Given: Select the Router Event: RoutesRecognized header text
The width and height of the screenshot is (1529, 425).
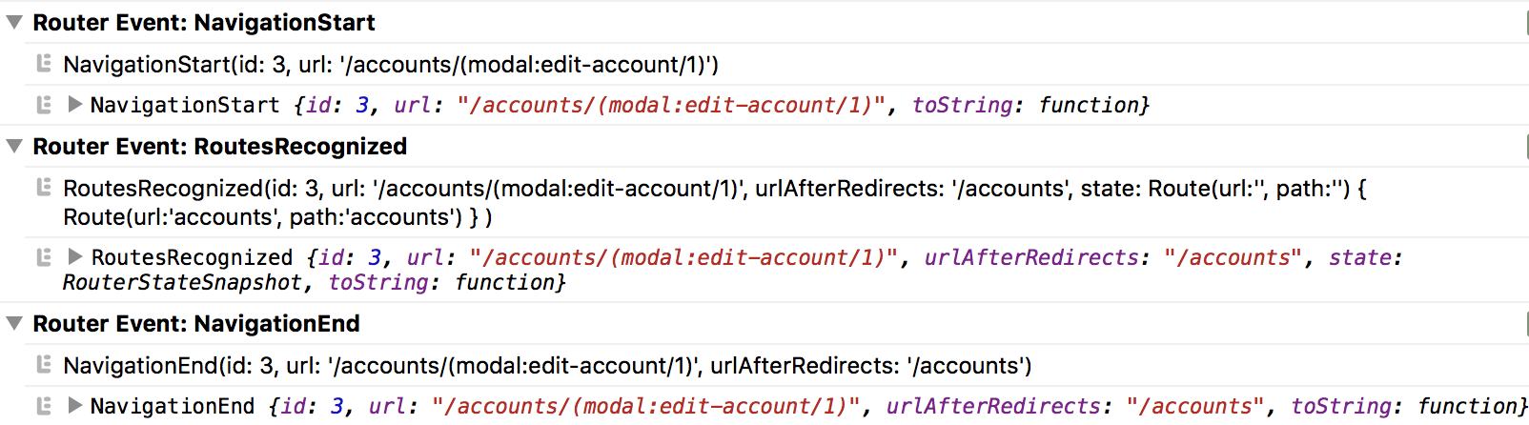Looking at the screenshot, I should 220,147.
